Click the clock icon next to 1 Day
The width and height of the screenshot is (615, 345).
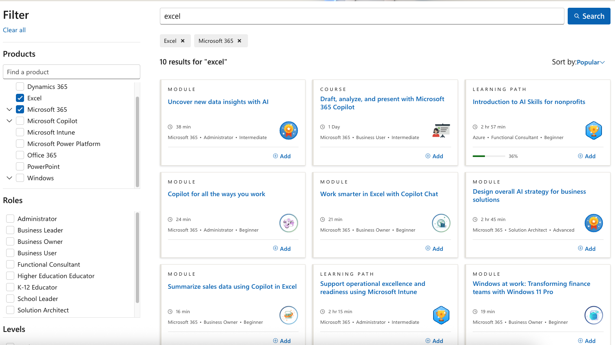click(323, 127)
